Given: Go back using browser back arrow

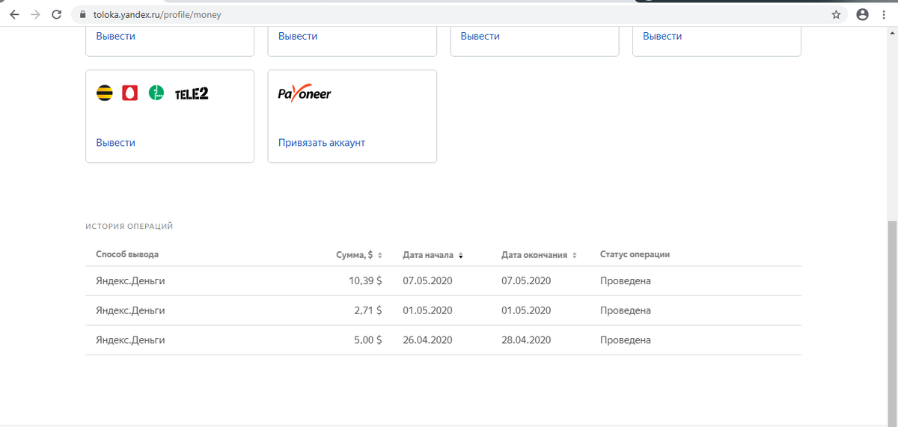Looking at the screenshot, I should click(x=14, y=14).
